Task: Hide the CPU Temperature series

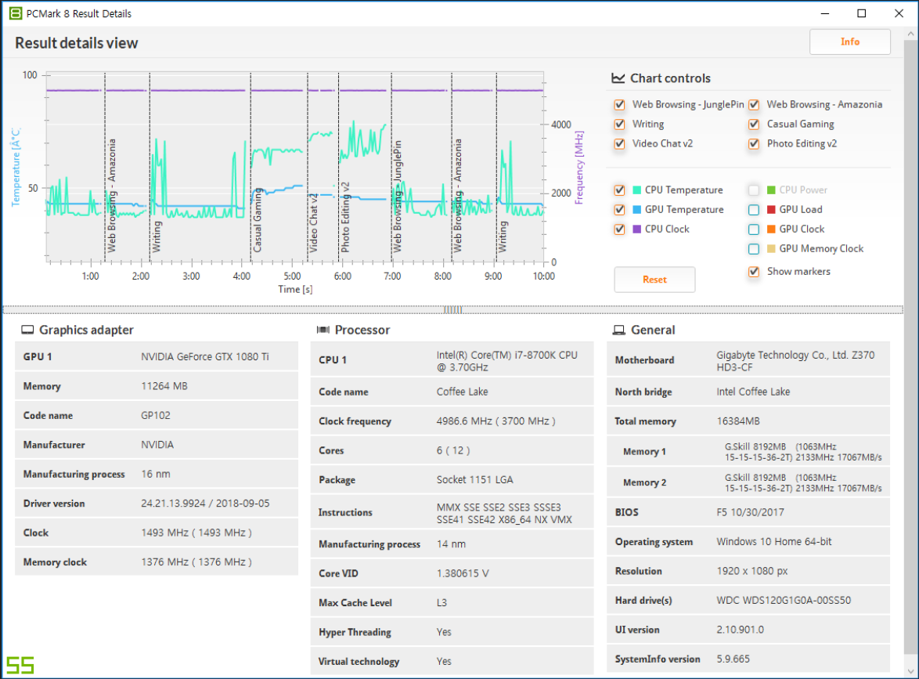Action: click(x=619, y=190)
